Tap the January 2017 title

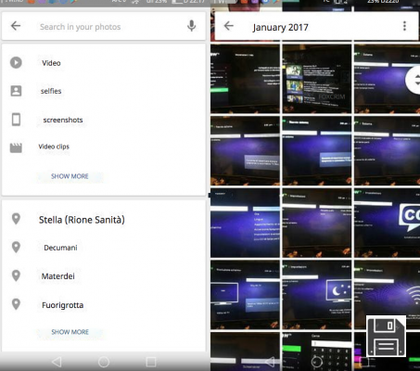point(280,27)
